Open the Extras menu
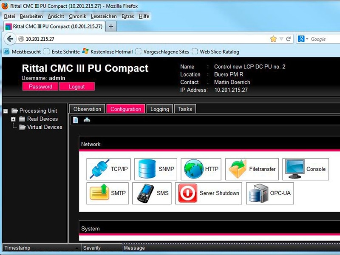 [127, 16]
